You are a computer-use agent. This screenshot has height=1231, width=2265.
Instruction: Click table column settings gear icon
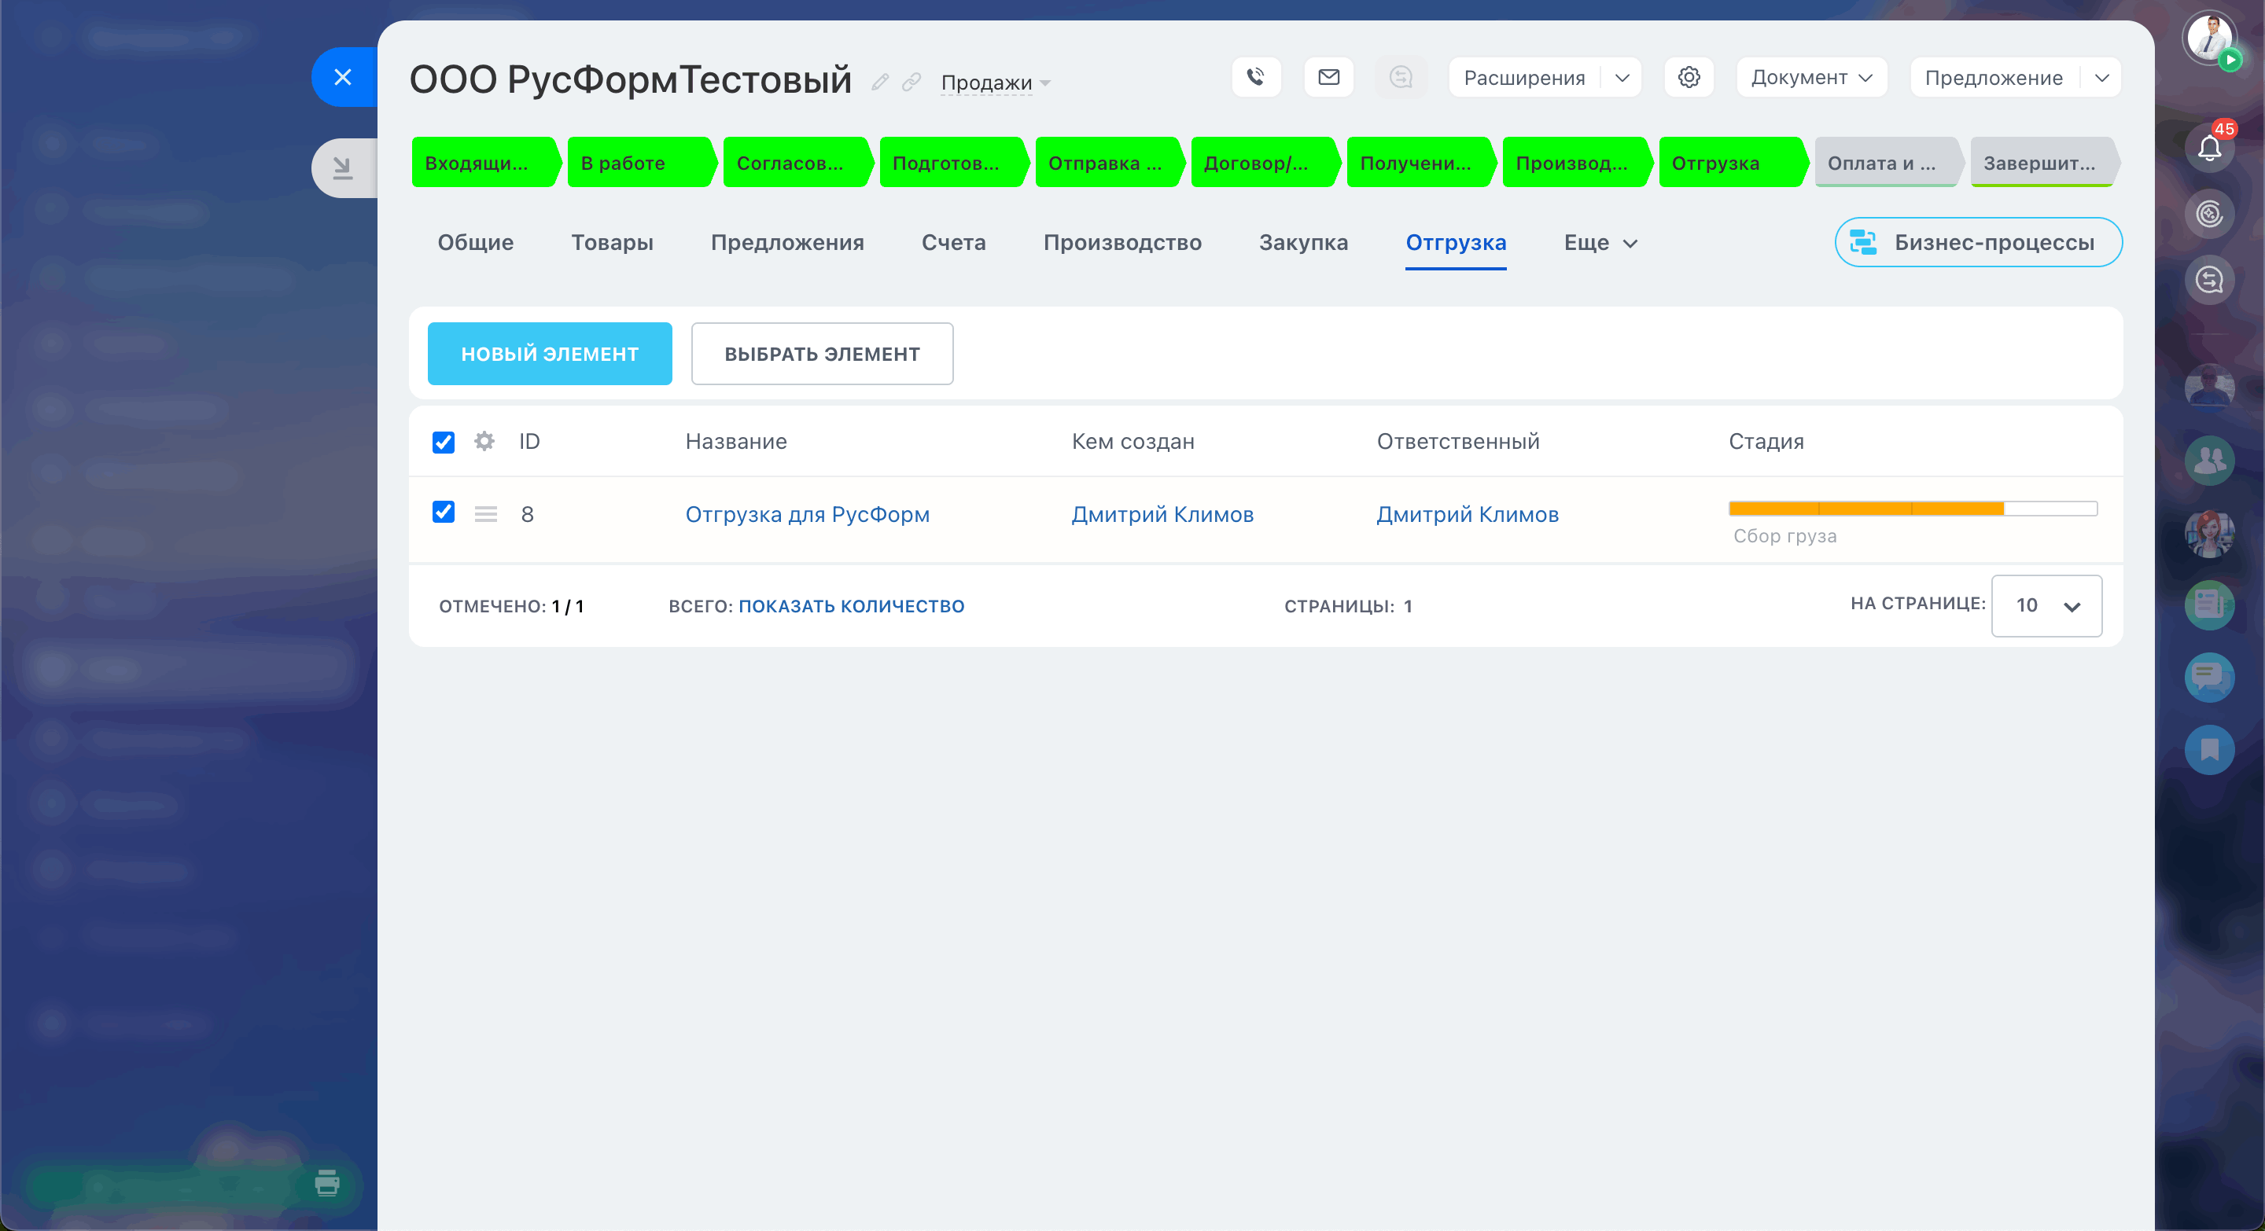(x=484, y=441)
